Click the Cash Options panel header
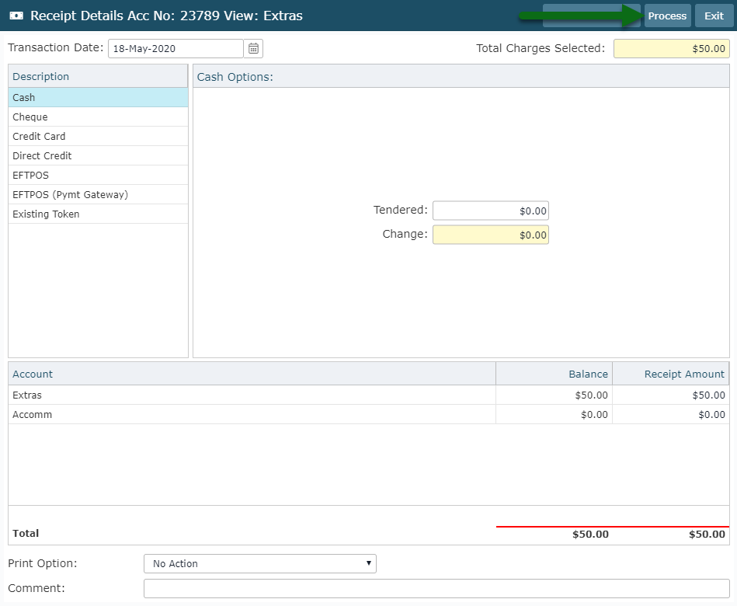Image resolution: width=737 pixels, height=606 pixels. [461, 76]
